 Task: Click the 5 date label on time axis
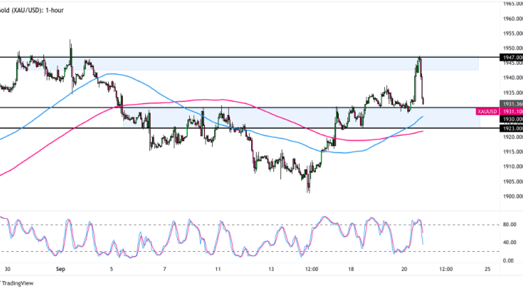point(112,269)
